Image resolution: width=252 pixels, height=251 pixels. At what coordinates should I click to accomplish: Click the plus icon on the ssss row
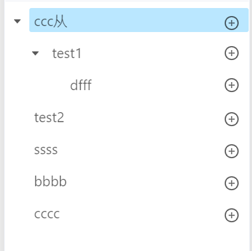[231, 151]
